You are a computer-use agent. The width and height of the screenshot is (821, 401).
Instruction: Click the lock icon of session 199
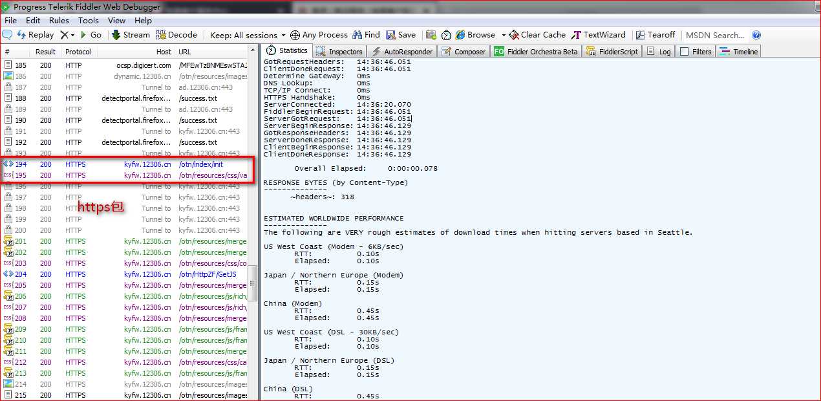coord(8,219)
